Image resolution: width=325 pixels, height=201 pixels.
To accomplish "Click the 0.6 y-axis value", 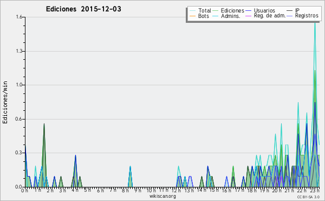I will point(19,119).
